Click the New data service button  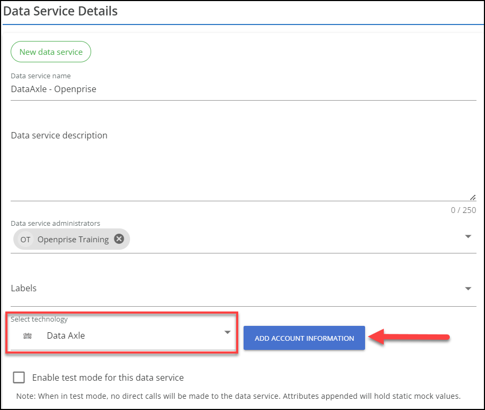point(51,52)
